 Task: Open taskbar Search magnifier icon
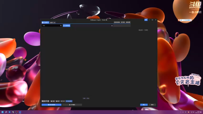point(6,112)
